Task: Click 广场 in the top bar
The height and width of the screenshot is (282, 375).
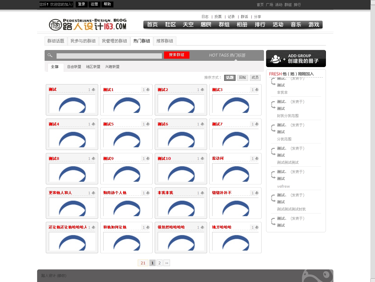Action: 269,5
